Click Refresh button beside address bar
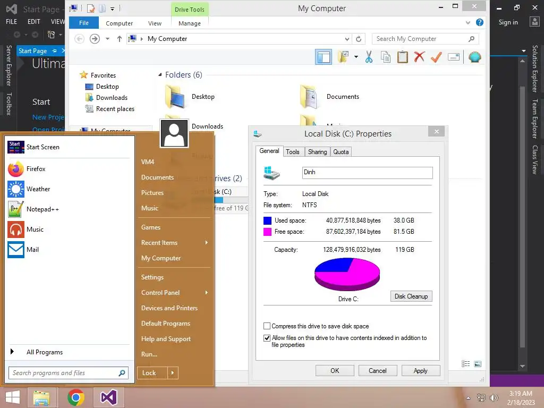544x408 pixels. click(359, 39)
